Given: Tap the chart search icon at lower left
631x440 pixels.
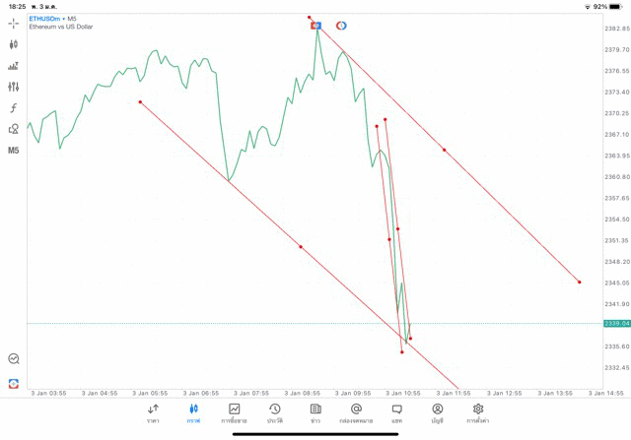Looking at the screenshot, I should (14, 359).
